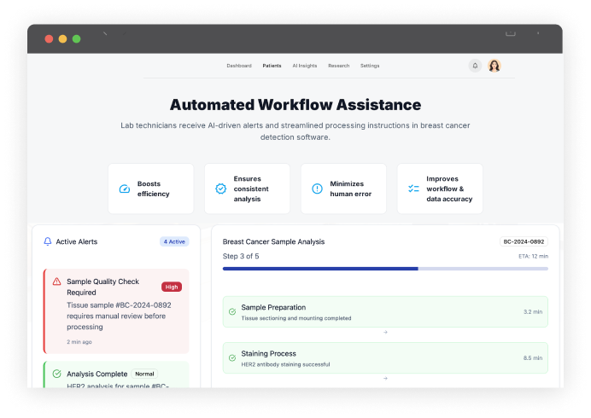Click the Minimizes human error alert icon

pyautogui.click(x=317, y=189)
